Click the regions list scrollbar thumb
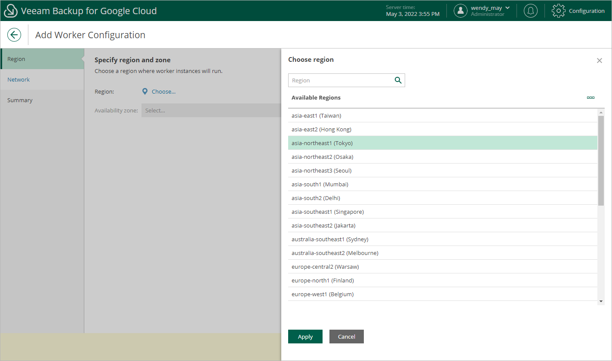This screenshot has width=612, height=361. [x=601, y=160]
